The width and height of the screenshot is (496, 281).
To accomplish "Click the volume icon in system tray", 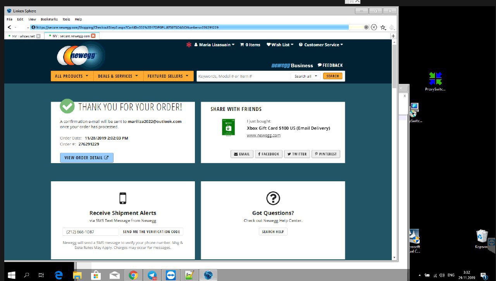I will 442,275.
